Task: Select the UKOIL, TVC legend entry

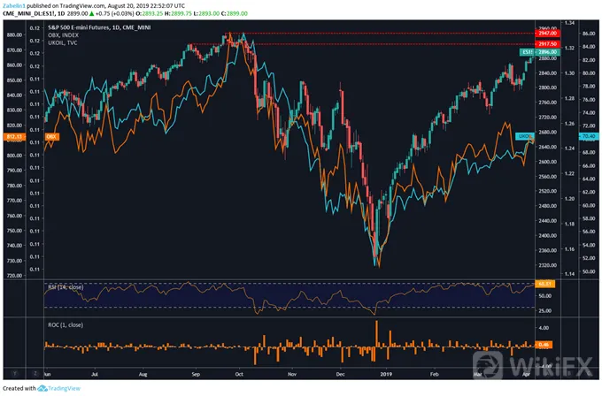Action: [63, 42]
